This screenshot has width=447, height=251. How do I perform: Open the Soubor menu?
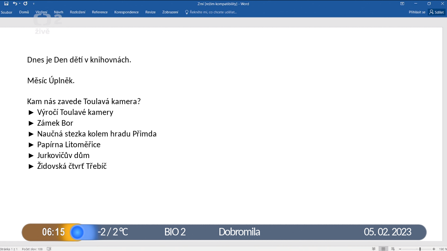coord(6,12)
